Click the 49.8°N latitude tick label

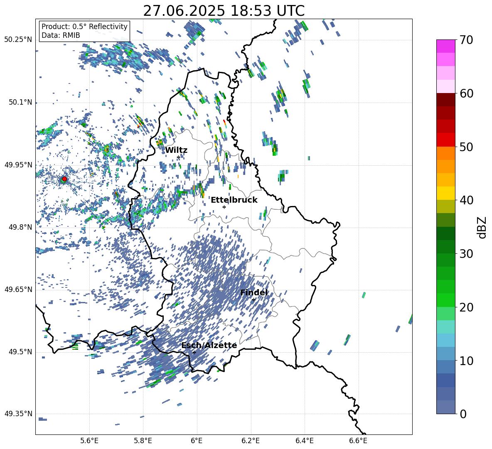(x=20, y=227)
